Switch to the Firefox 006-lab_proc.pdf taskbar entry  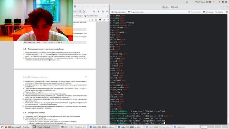click(17, 127)
